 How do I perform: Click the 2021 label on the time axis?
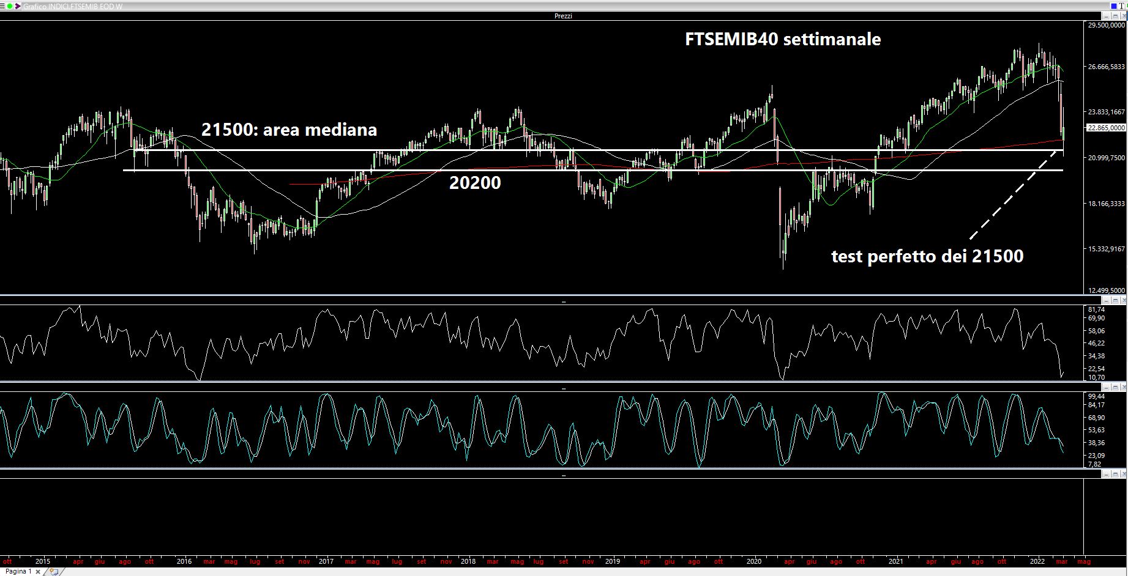pos(895,561)
